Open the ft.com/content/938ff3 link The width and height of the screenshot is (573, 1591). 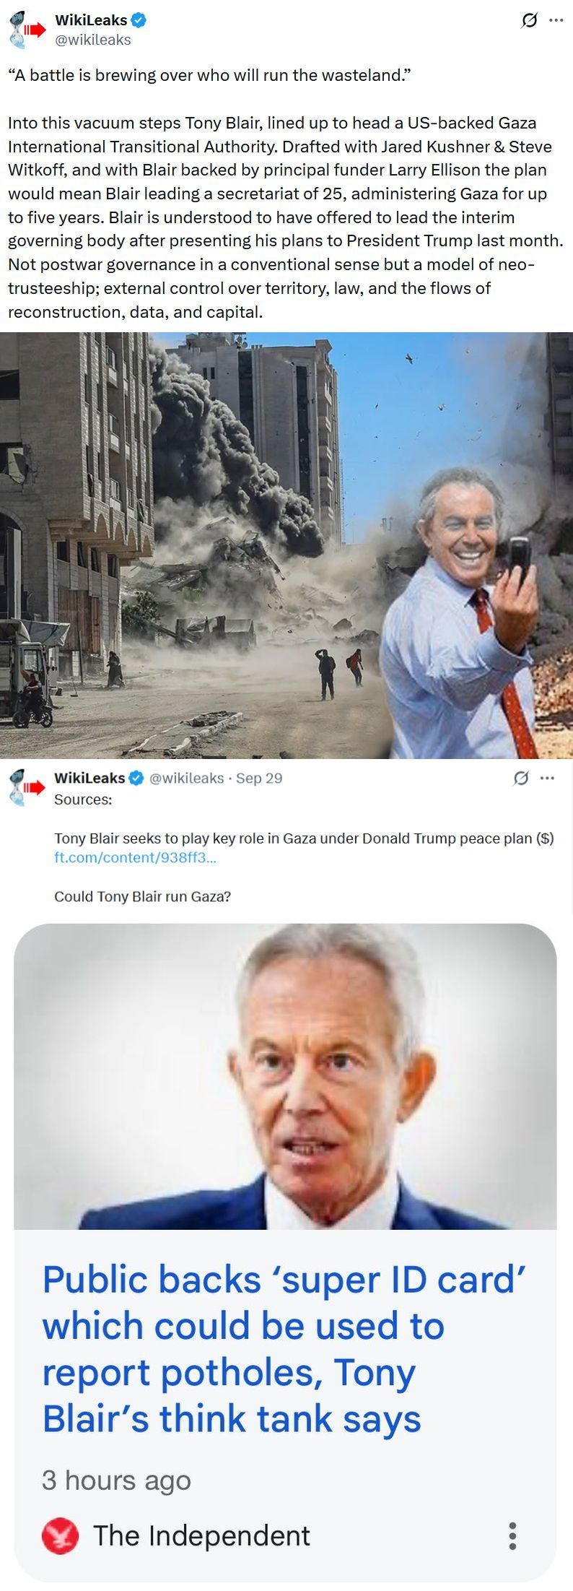[x=135, y=857]
